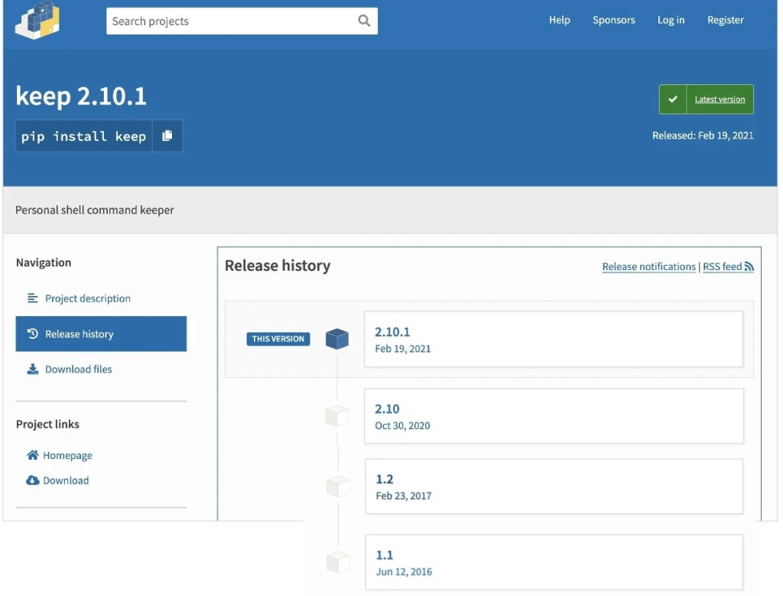This screenshot has height=596, width=783.
Task: Click the white cube beside version 1.2
Action: click(x=338, y=487)
